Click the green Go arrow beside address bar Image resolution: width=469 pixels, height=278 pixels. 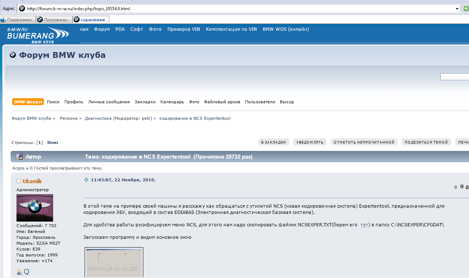point(466,8)
